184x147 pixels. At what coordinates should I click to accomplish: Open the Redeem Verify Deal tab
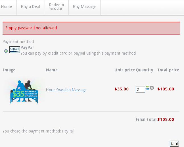[57, 7]
